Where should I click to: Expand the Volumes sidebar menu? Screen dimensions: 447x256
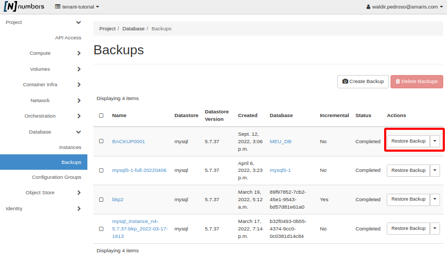coord(55,69)
